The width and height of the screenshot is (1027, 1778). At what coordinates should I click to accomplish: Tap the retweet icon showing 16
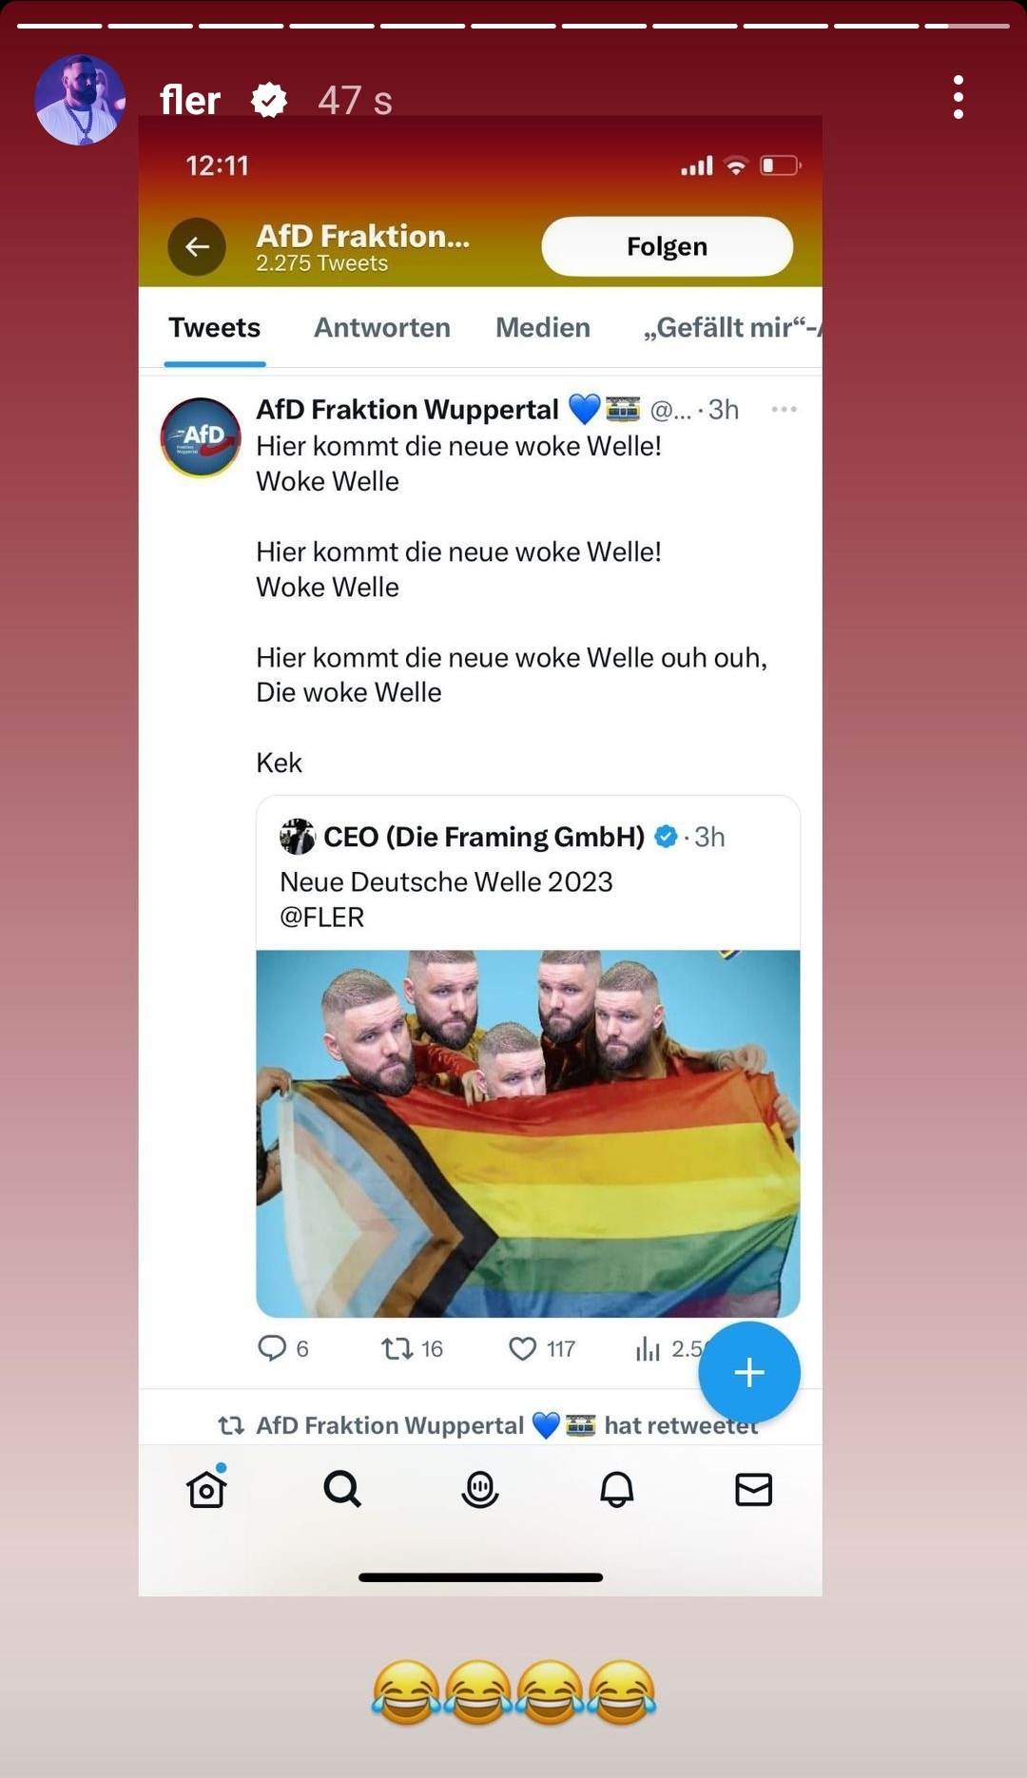coord(397,1348)
